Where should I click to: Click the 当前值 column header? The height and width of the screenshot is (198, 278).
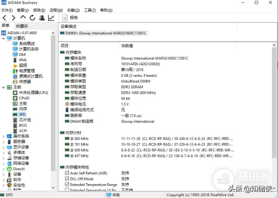tap(178, 46)
